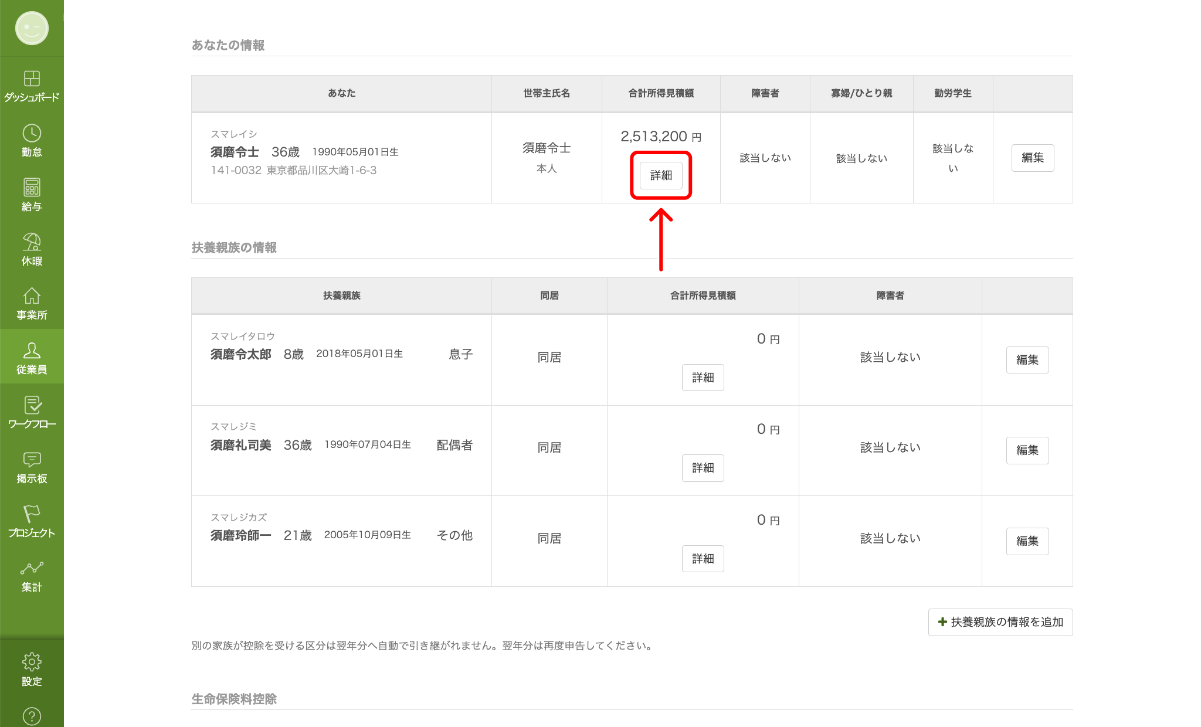Click the その他 relationship label
The height and width of the screenshot is (727, 1201).
tap(454, 535)
